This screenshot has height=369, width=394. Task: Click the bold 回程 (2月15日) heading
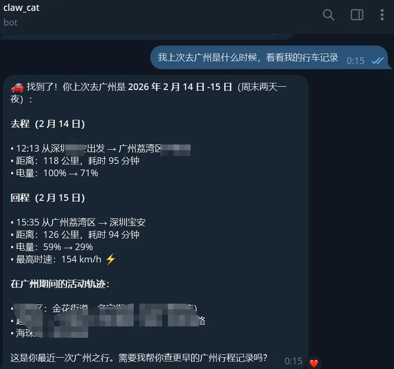[48, 198]
